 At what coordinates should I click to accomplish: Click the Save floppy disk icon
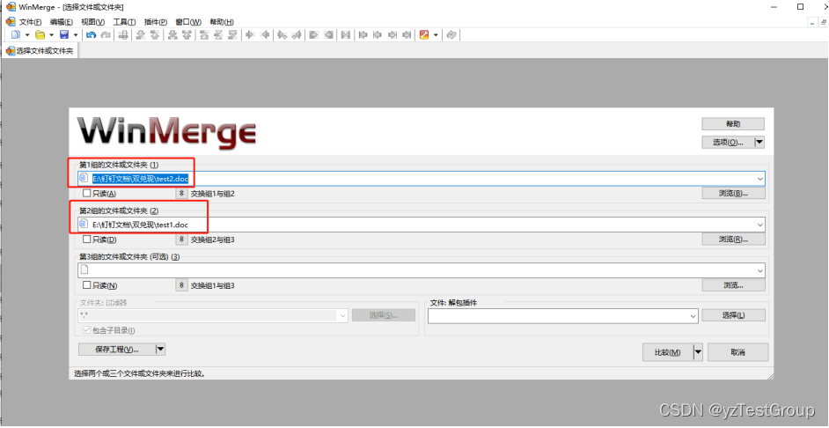click(x=64, y=35)
